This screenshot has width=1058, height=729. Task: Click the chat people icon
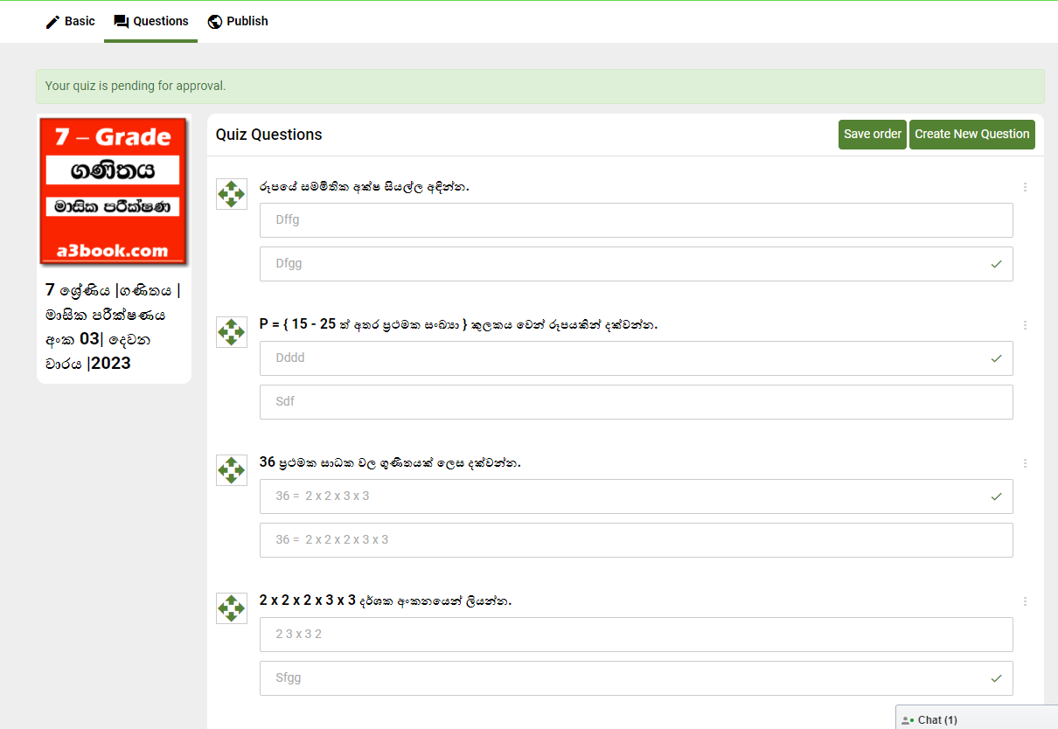908,720
